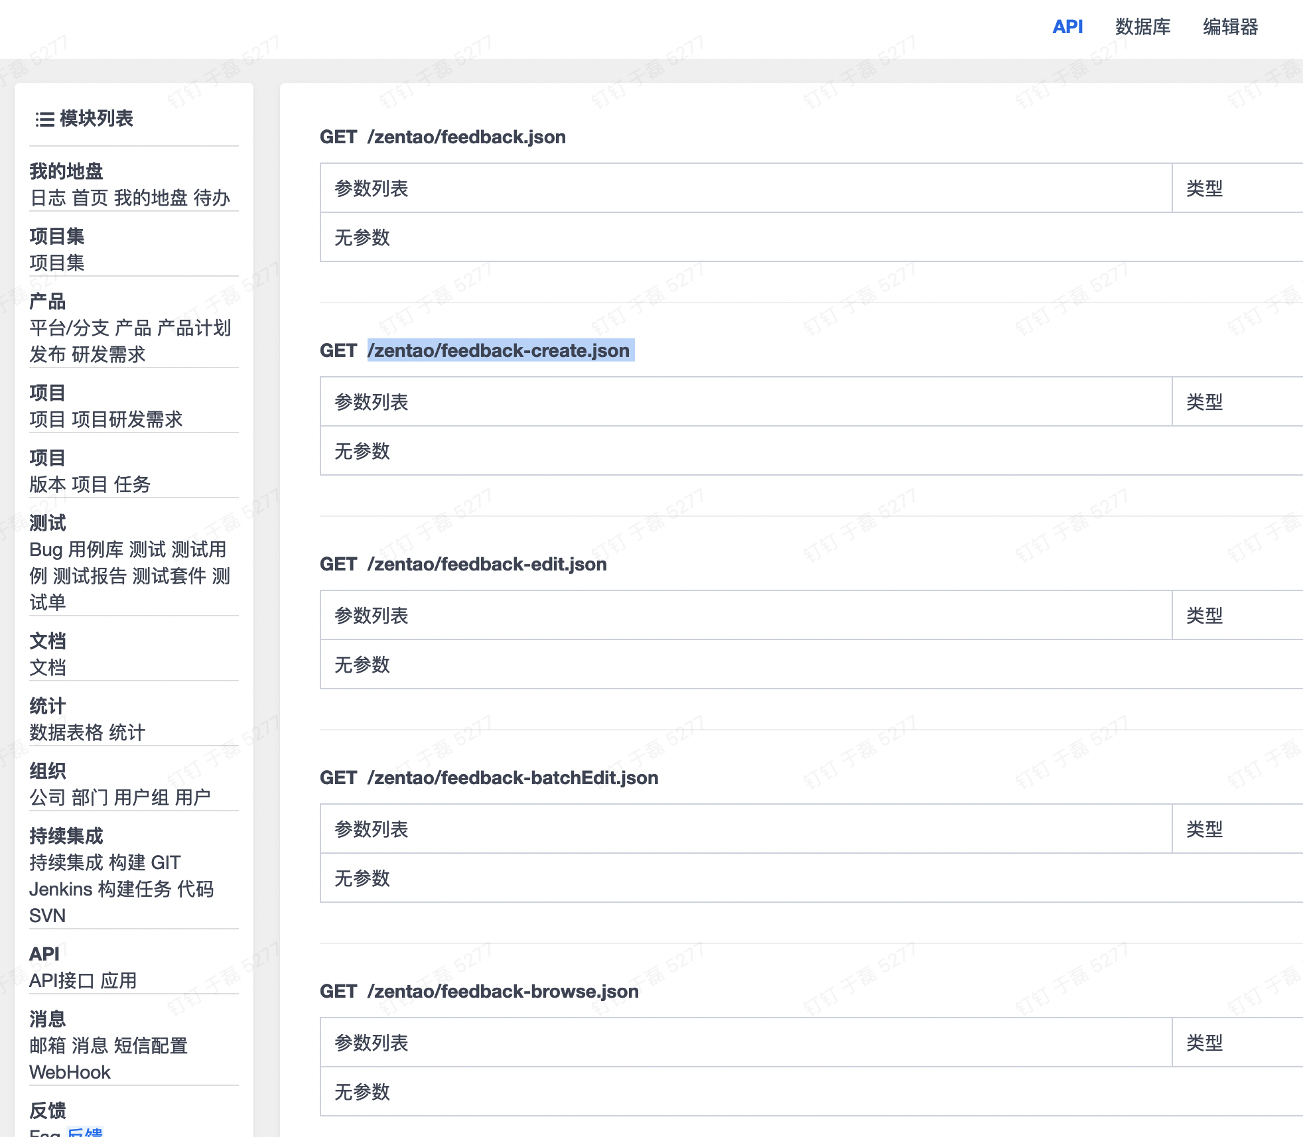Open the 编辑器 tab

(x=1230, y=27)
